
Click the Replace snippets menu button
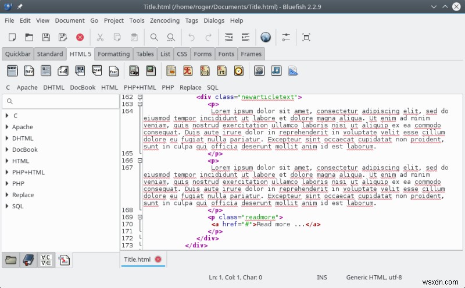click(x=190, y=87)
